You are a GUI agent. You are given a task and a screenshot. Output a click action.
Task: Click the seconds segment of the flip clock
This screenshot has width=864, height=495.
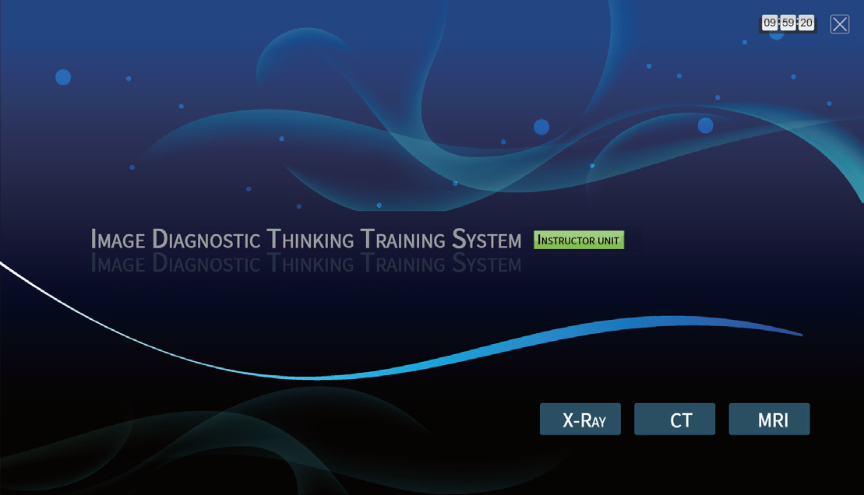point(806,23)
